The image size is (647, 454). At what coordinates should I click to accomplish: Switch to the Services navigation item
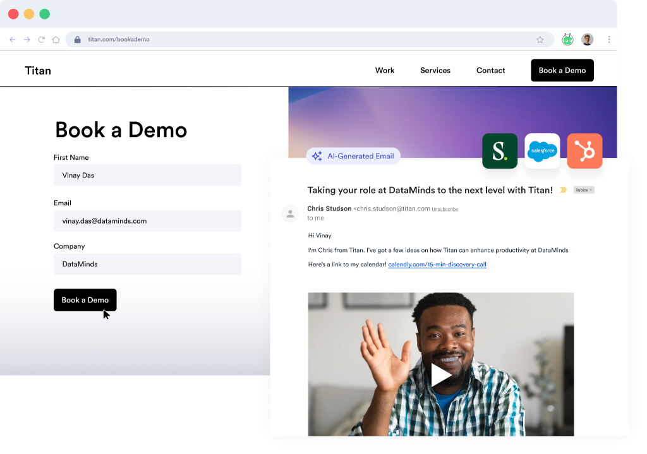(435, 70)
